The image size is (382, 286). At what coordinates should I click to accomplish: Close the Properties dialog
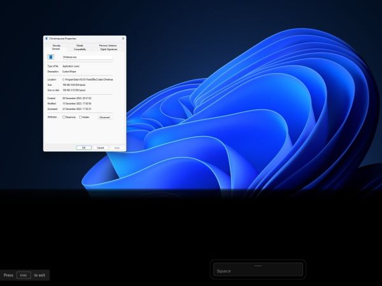[x=123, y=38]
